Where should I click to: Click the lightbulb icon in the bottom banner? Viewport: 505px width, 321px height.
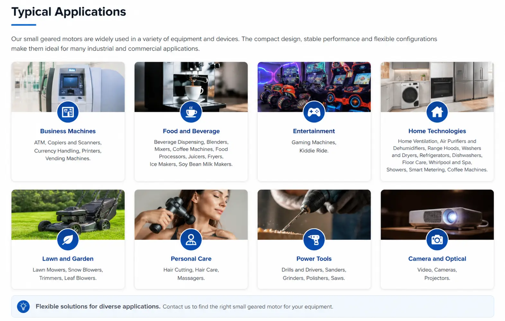click(x=23, y=307)
